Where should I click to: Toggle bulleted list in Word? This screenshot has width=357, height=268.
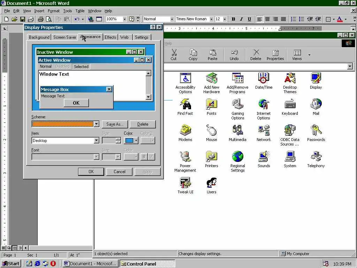[302, 19]
